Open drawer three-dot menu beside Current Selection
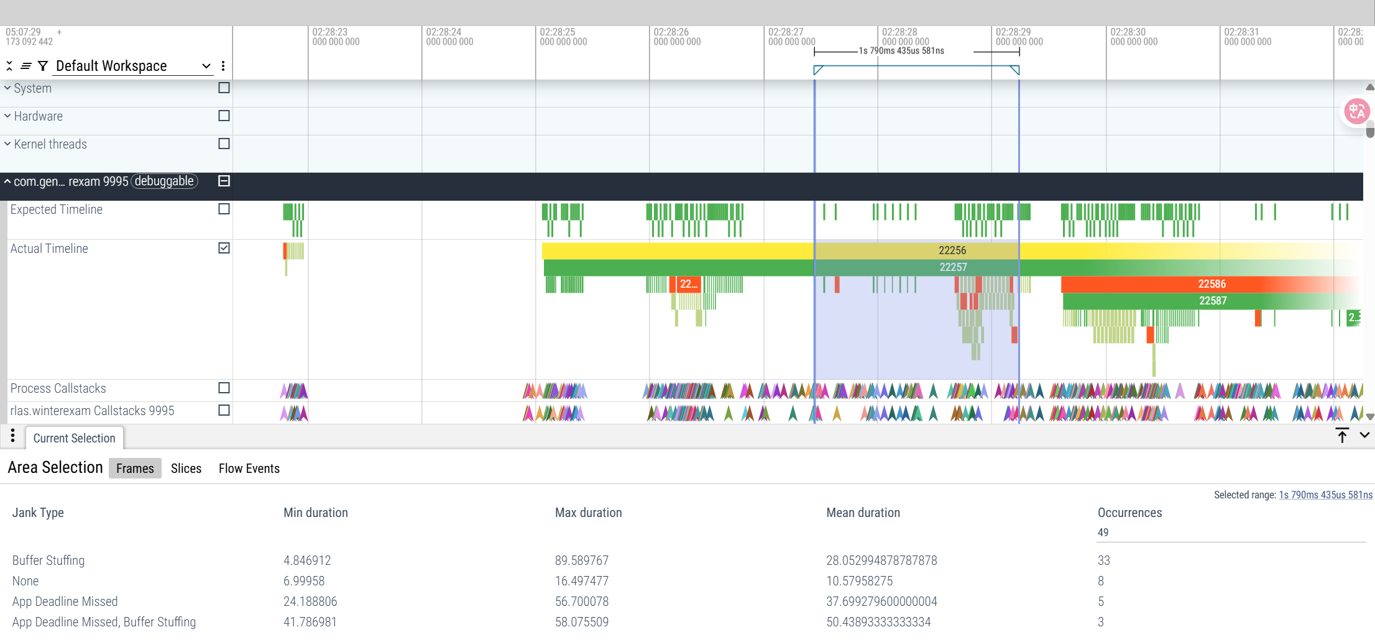1375x640 pixels. coord(12,436)
